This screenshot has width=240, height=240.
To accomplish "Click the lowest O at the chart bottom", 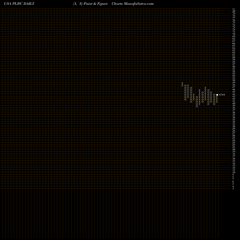I will 197,106.
